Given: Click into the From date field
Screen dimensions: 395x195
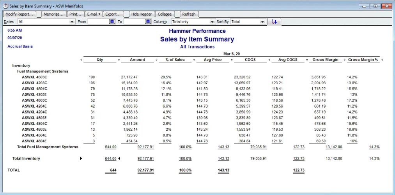Looking at the screenshot, I should [x=98, y=22].
